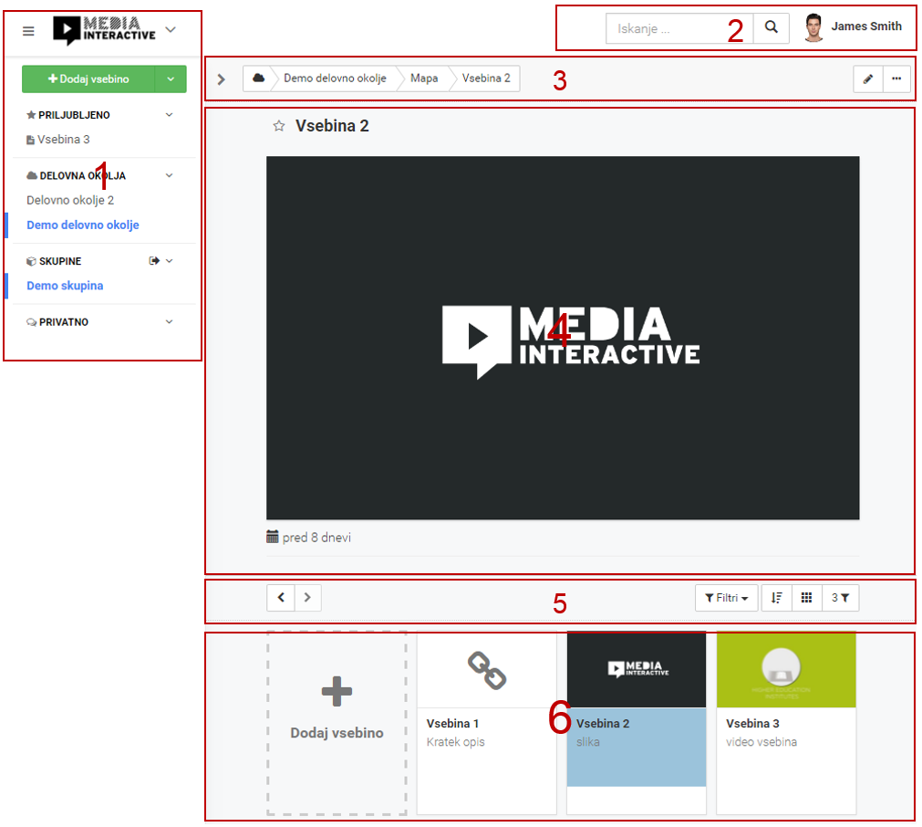Viewport: 922px width, 827px height.
Task: Open the James Smith user profile
Action: (x=865, y=26)
